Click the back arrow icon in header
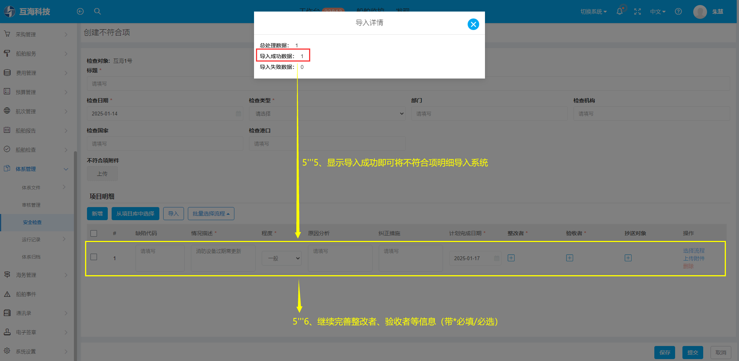The image size is (739, 361). coord(80,12)
